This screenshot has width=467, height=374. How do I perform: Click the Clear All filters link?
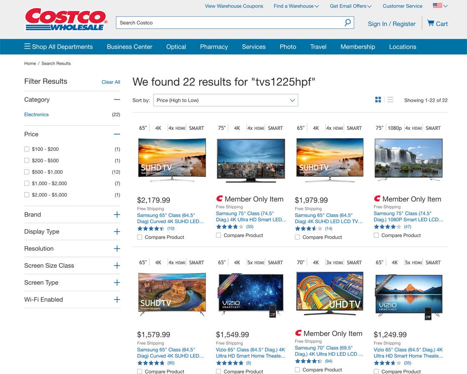point(111,82)
